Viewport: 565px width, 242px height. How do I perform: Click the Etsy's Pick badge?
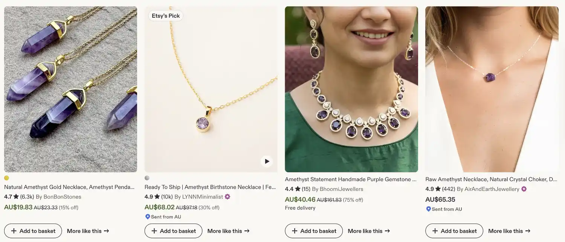166,16
